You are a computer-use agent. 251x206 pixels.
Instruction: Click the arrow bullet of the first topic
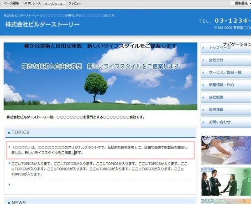click(x=9, y=147)
